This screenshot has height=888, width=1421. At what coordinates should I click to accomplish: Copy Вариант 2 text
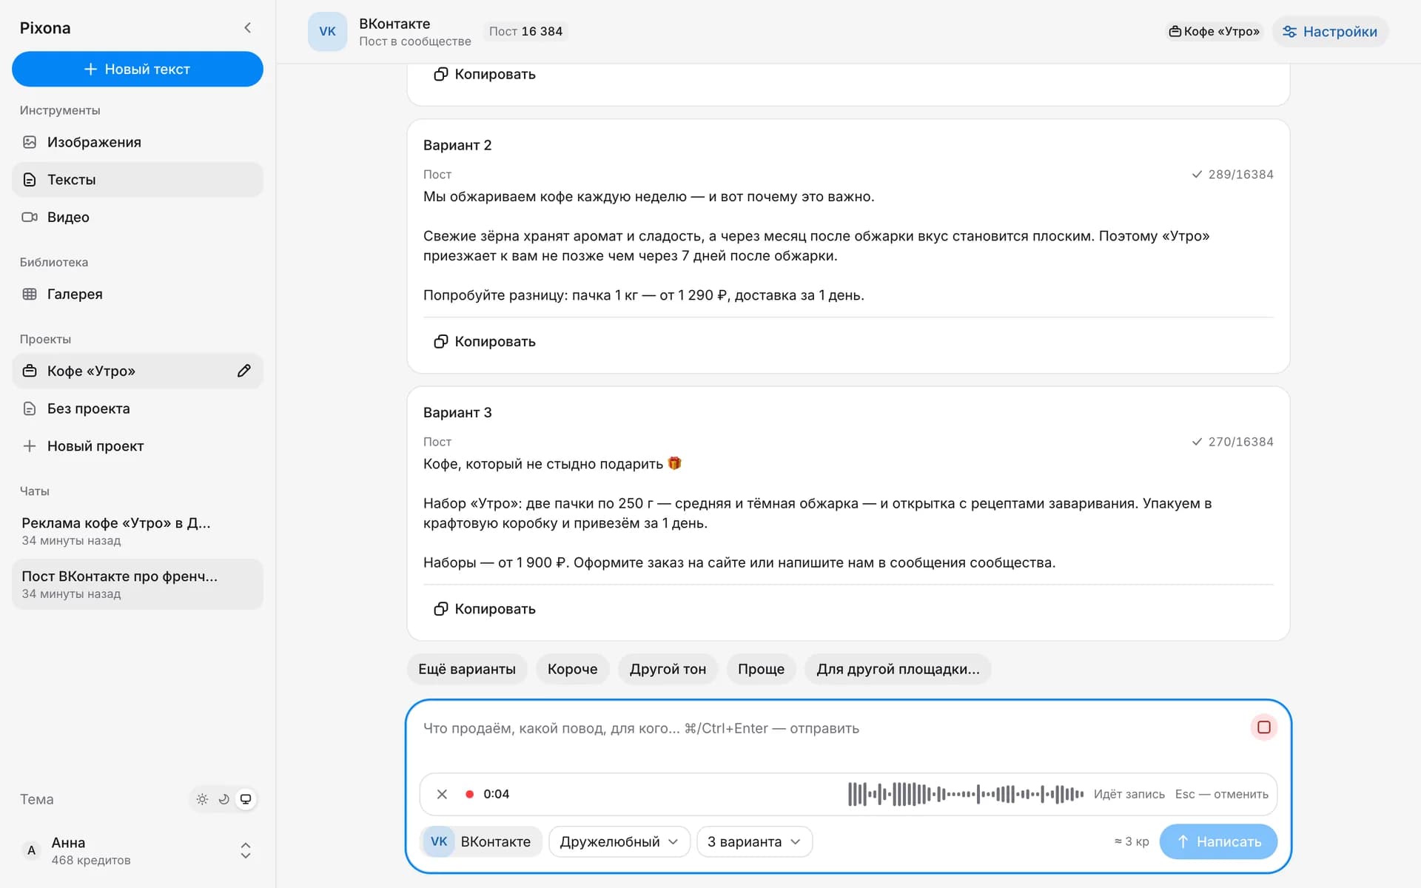pyautogui.click(x=485, y=341)
